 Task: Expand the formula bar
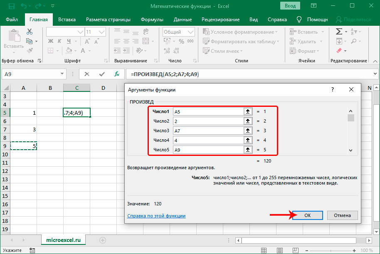click(375, 74)
